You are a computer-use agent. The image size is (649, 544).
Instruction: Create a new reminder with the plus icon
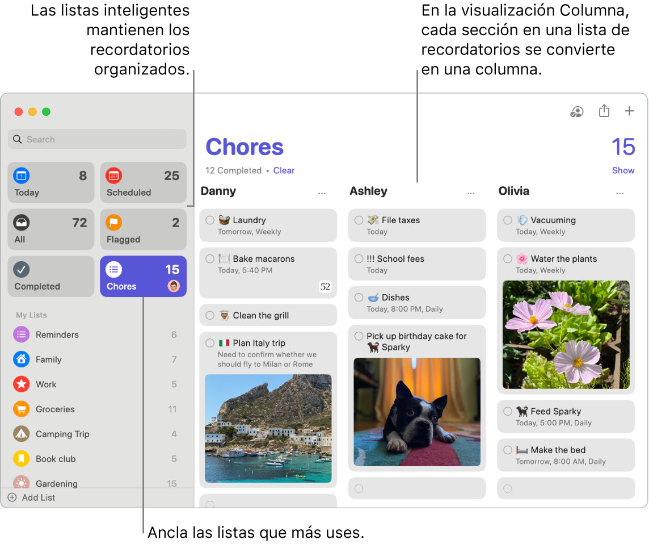629,111
